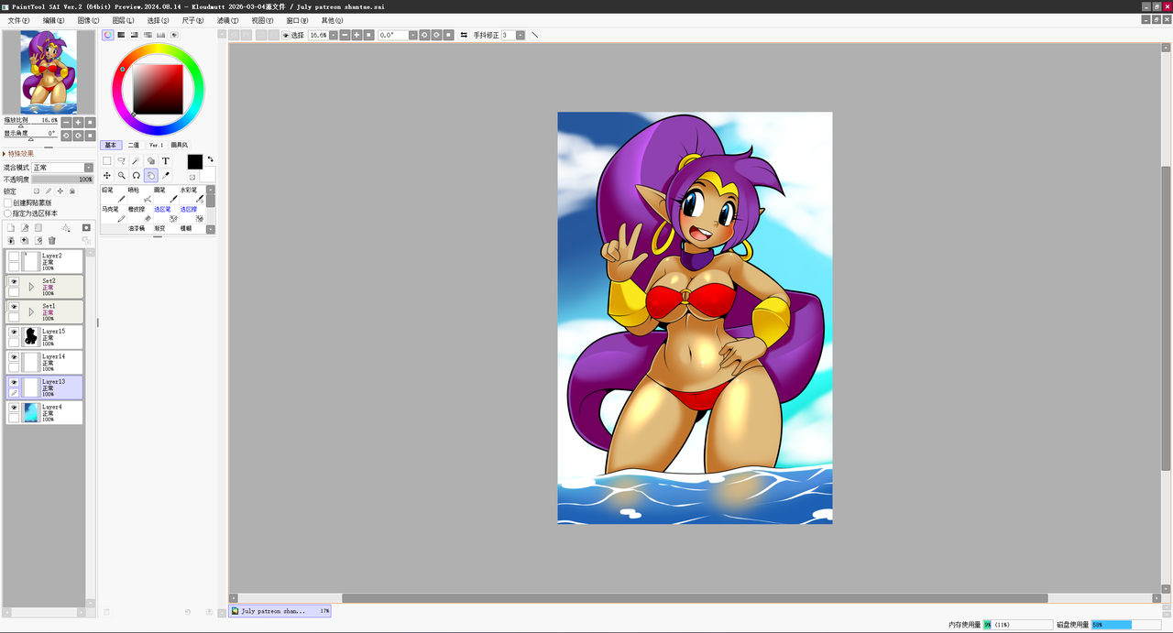This screenshot has height=633, width=1173.
Task: Choose the blue 选区笔 selection pen
Action: tap(166, 214)
